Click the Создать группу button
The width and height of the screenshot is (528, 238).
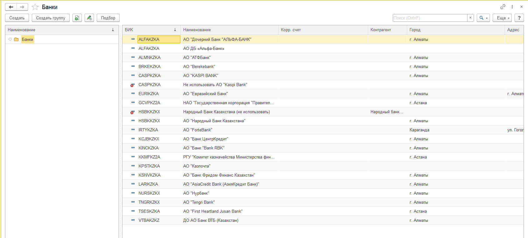tap(51, 18)
